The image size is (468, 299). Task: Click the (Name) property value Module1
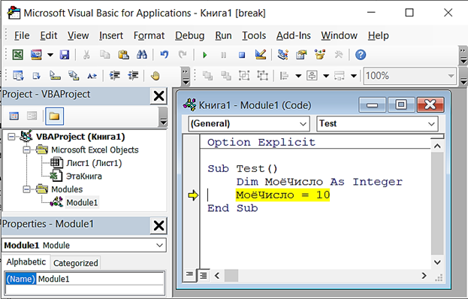[x=101, y=279]
